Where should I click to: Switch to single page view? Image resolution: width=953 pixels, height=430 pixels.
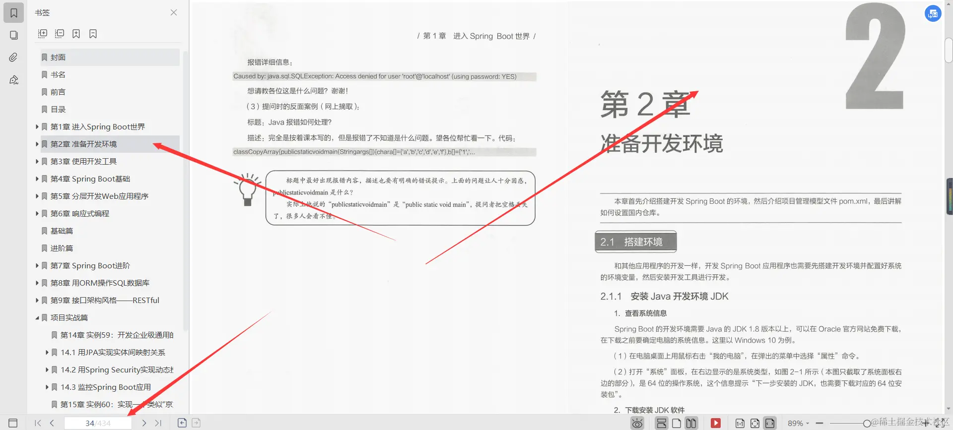677,423
